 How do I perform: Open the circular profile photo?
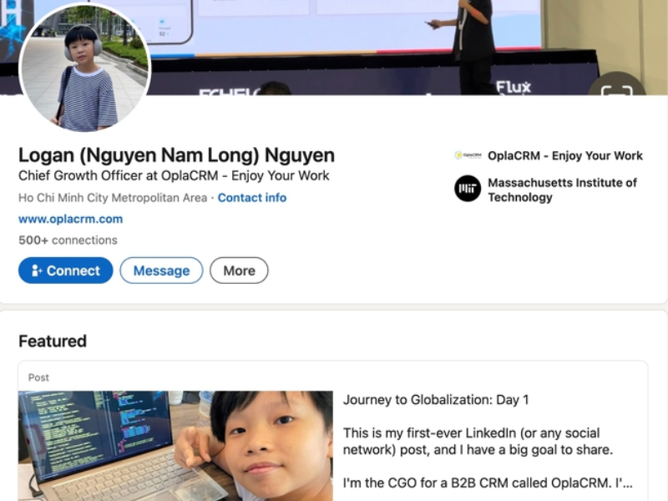pos(85,68)
